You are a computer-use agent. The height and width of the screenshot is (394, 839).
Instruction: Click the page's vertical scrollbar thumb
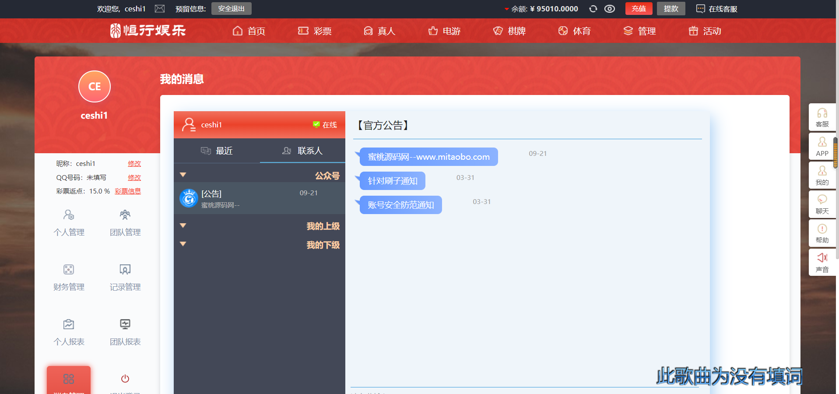pos(835,152)
